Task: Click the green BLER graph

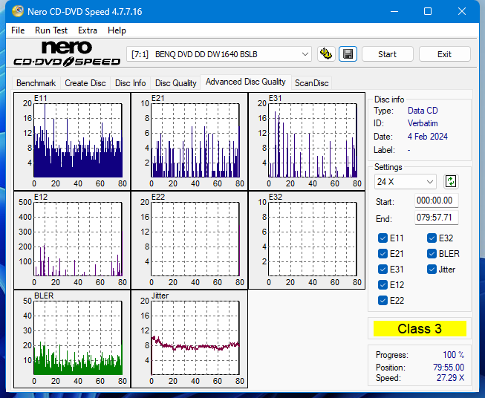Action: coord(72,339)
